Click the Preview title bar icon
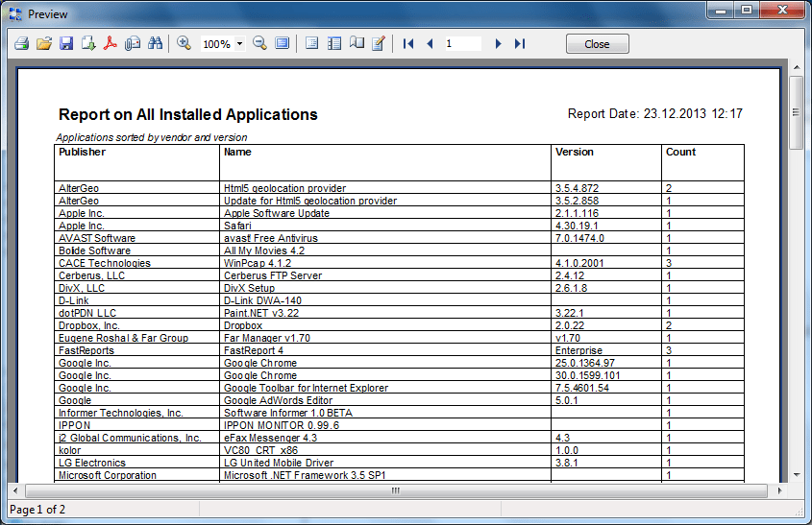The width and height of the screenshot is (812, 525). pos(15,14)
